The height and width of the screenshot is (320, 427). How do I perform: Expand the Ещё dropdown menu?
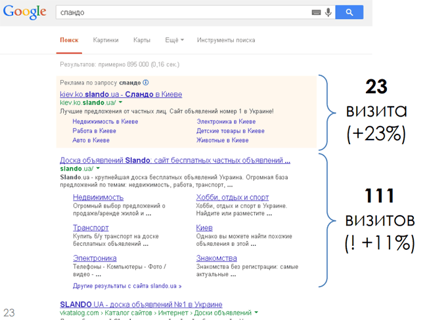tap(174, 40)
